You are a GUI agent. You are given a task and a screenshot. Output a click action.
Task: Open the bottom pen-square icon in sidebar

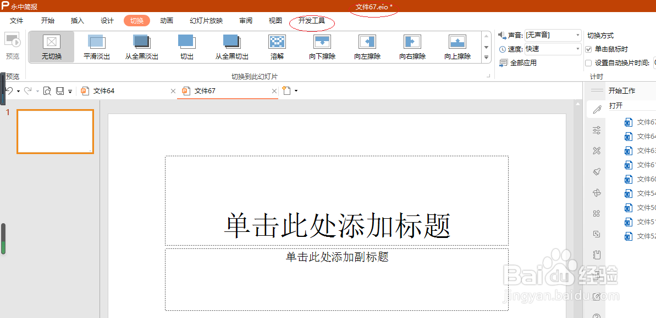point(597,297)
